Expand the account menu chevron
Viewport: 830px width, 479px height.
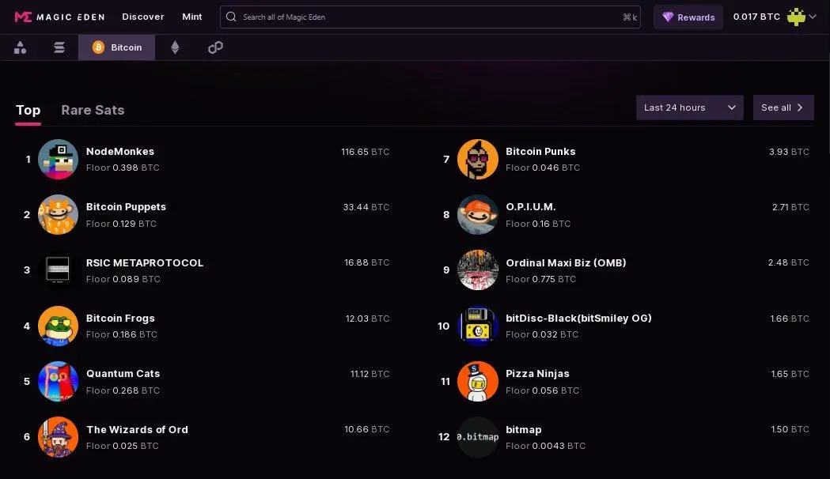pos(813,17)
